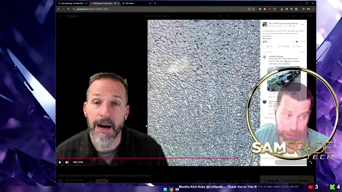Open the Chrome extensions puzzle menu
342x192 pixels.
coord(274,9)
